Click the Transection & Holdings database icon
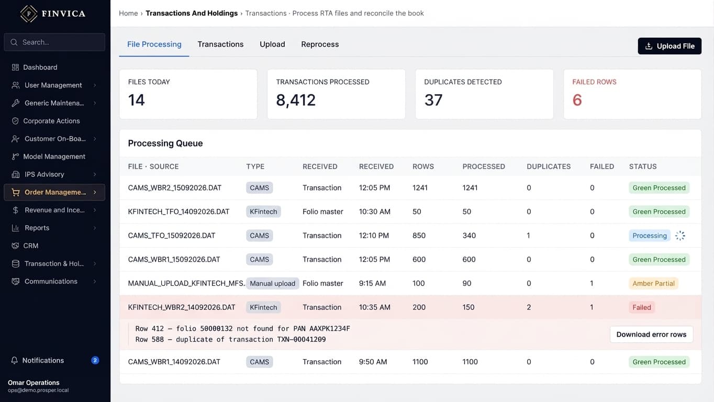The height and width of the screenshot is (402, 714). pyautogui.click(x=15, y=263)
